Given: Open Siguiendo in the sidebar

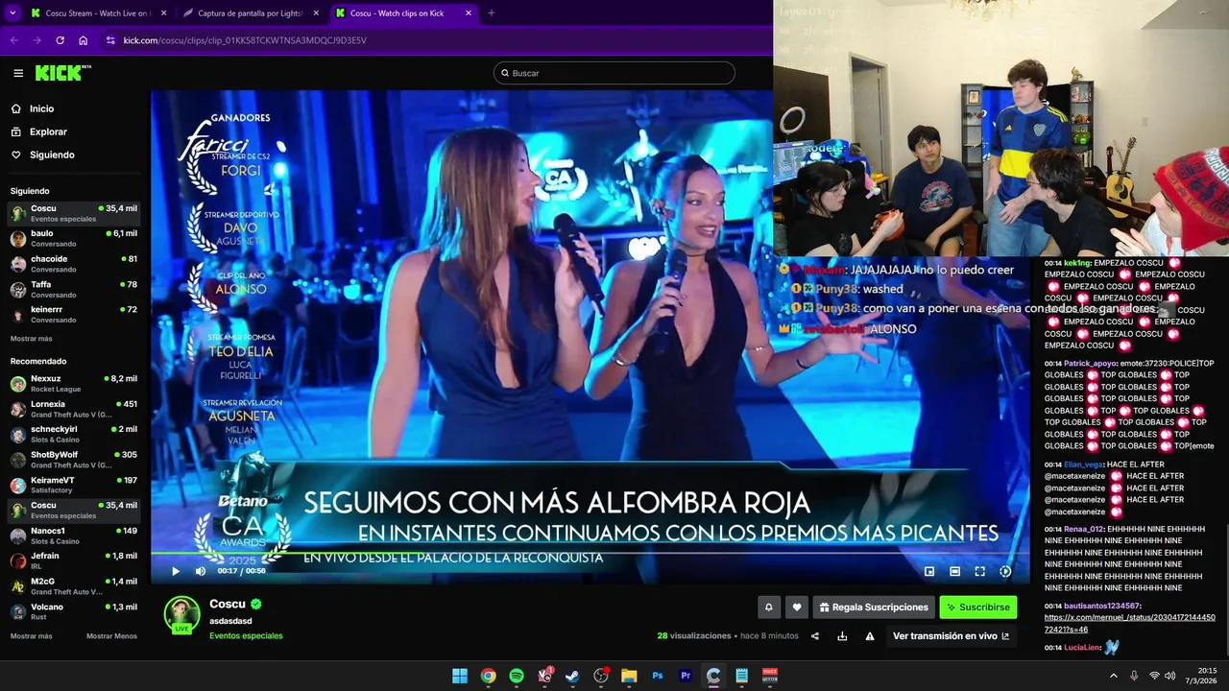Looking at the screenshot, I should pos(52,155).
